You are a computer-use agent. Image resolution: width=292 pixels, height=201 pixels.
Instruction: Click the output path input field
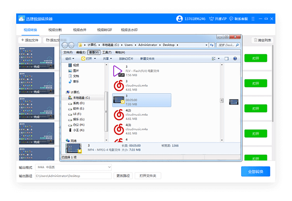pyautogui.click(x=73, y=176)
